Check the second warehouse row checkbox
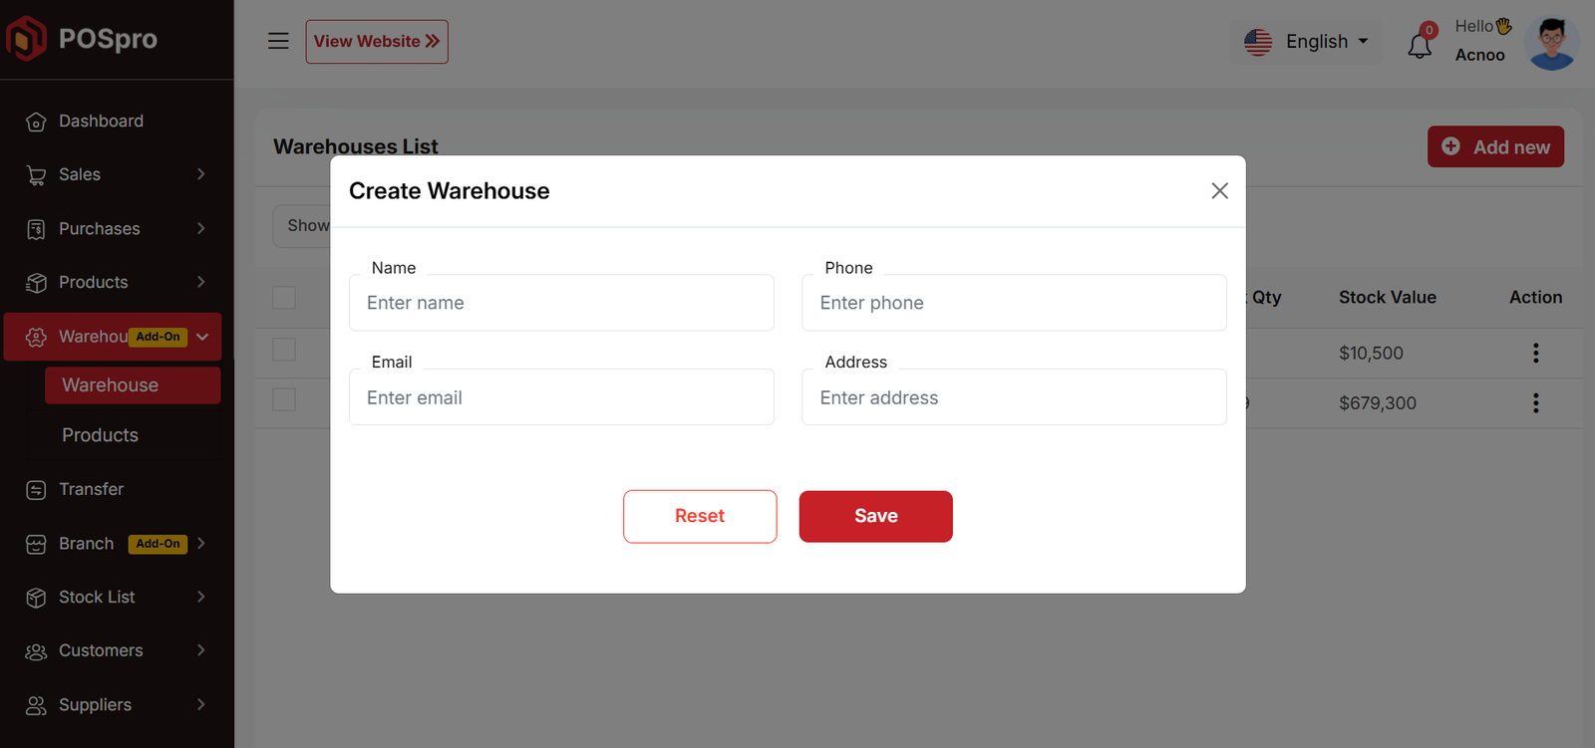Screen dimensions: 1595x748 284,399
